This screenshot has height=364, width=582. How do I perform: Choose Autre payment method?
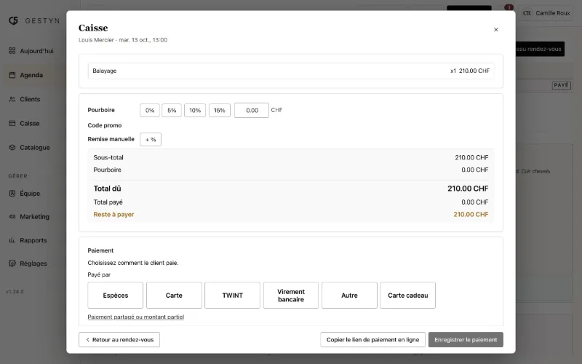pos(349,296)
